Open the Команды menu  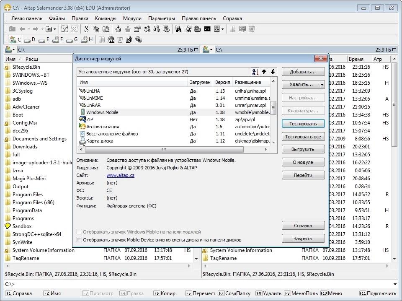pos(106,18)
